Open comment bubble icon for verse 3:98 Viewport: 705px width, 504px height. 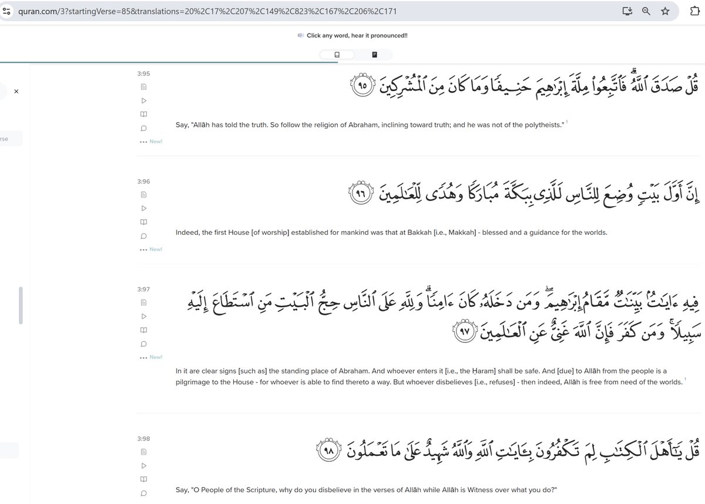[x=144, y=493]
